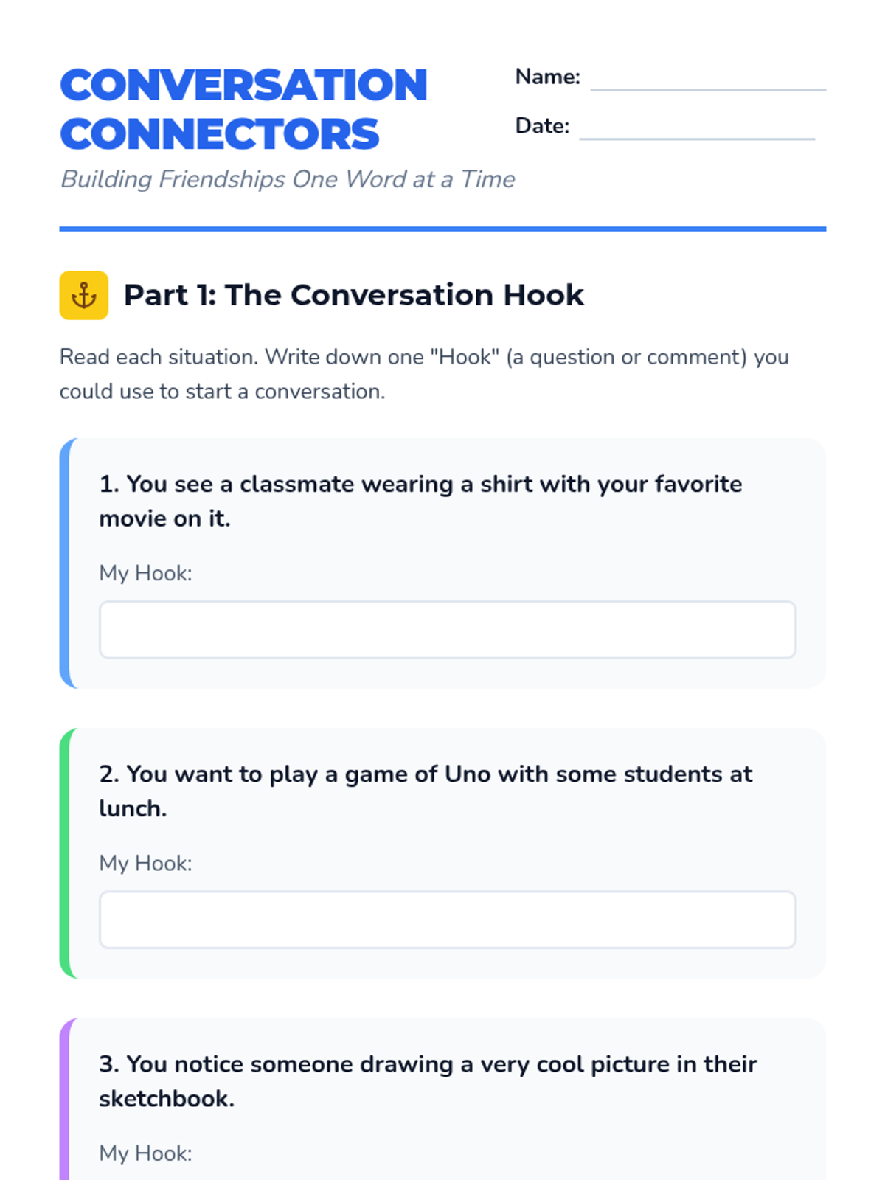Click the yellow anchor icon

[x=83, y=295]
